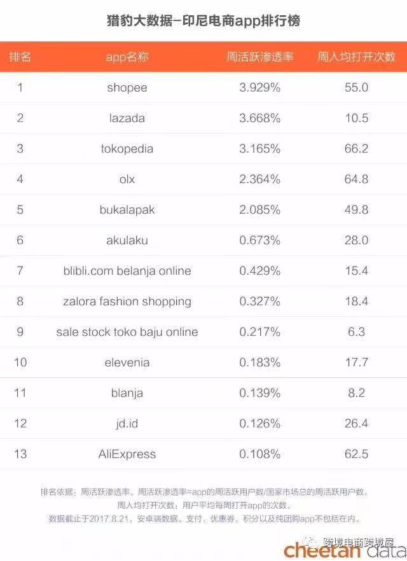The width and height of the screenshot is (407, 561).
Task: Select the shopee app name
Action: pos(127,88)
